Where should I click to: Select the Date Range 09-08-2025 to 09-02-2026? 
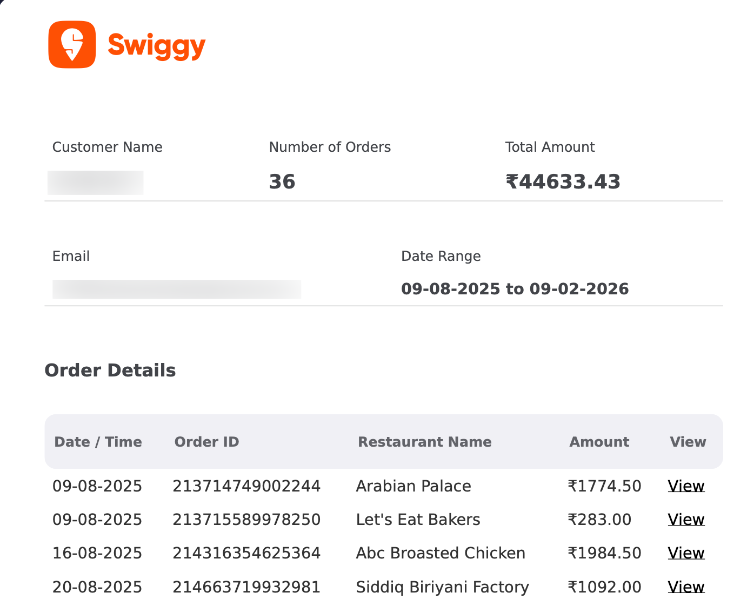(515, 288)
